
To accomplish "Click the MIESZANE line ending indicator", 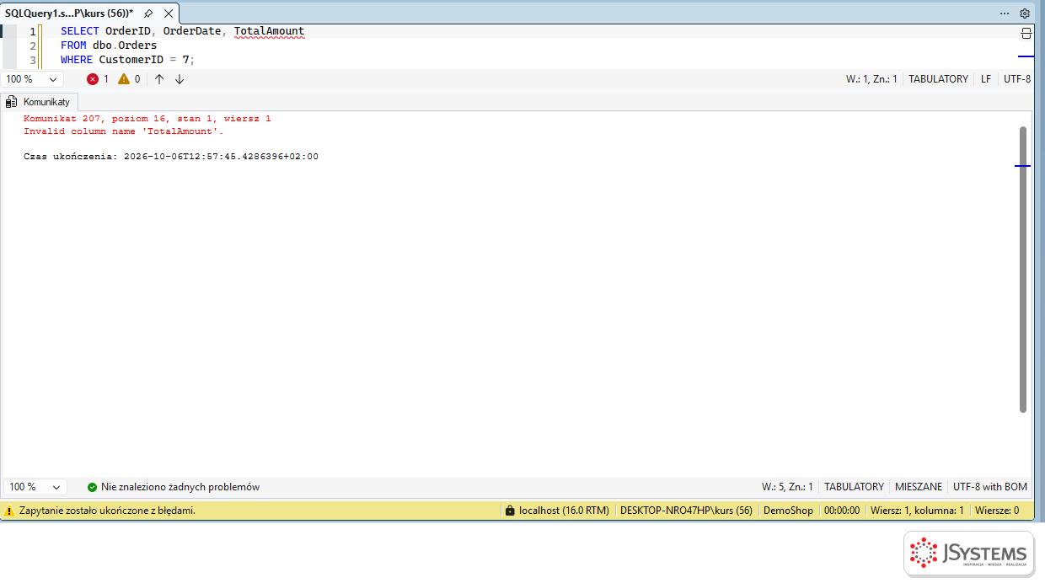I will point(919,487).
